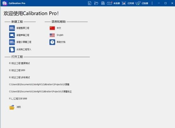
Task: Open the help documentation (帮助文档)
Action: coord(57,42)
